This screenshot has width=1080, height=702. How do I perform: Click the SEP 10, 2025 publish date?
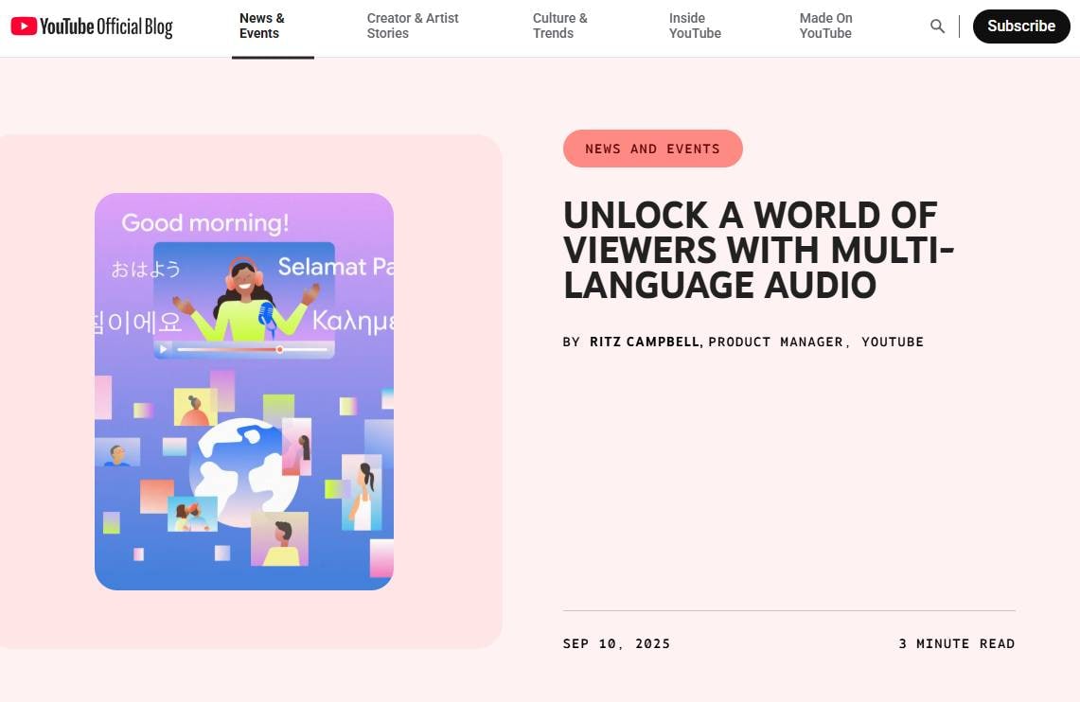(616, 643)
